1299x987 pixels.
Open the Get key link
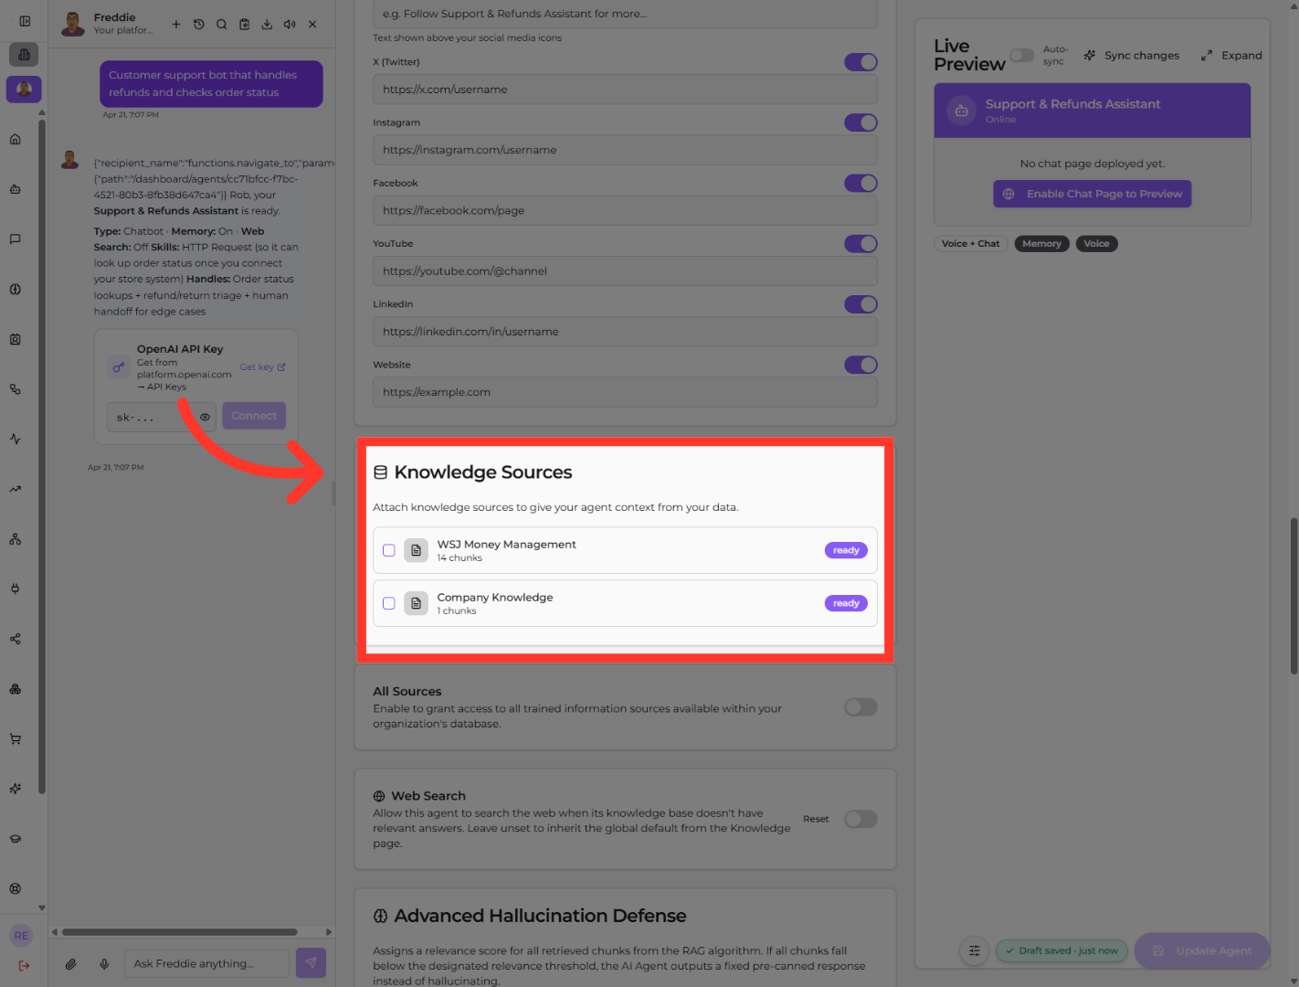point(262,367)
